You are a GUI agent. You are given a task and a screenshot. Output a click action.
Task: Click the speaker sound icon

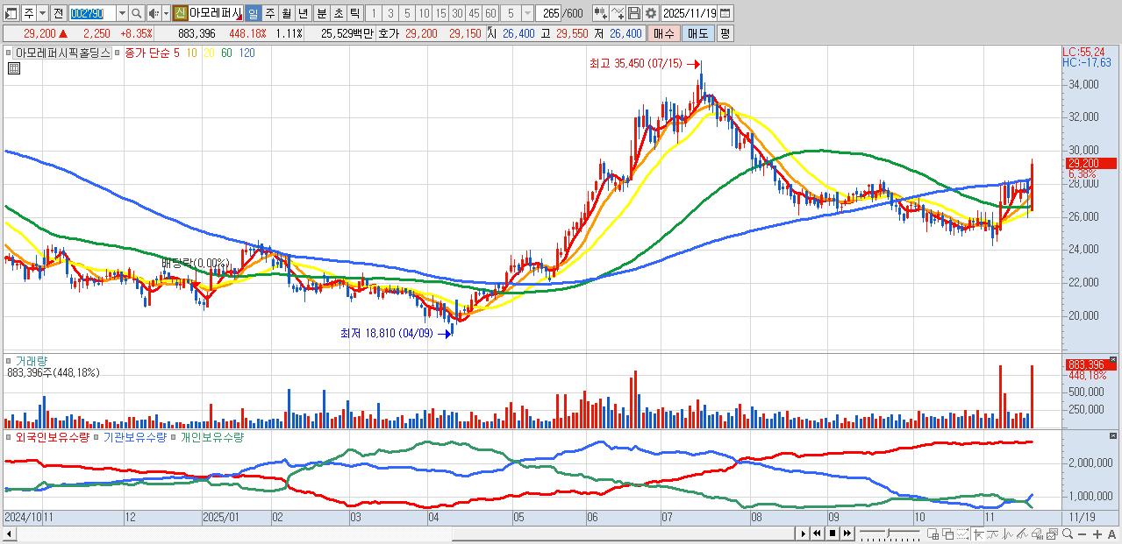(154, 13)
